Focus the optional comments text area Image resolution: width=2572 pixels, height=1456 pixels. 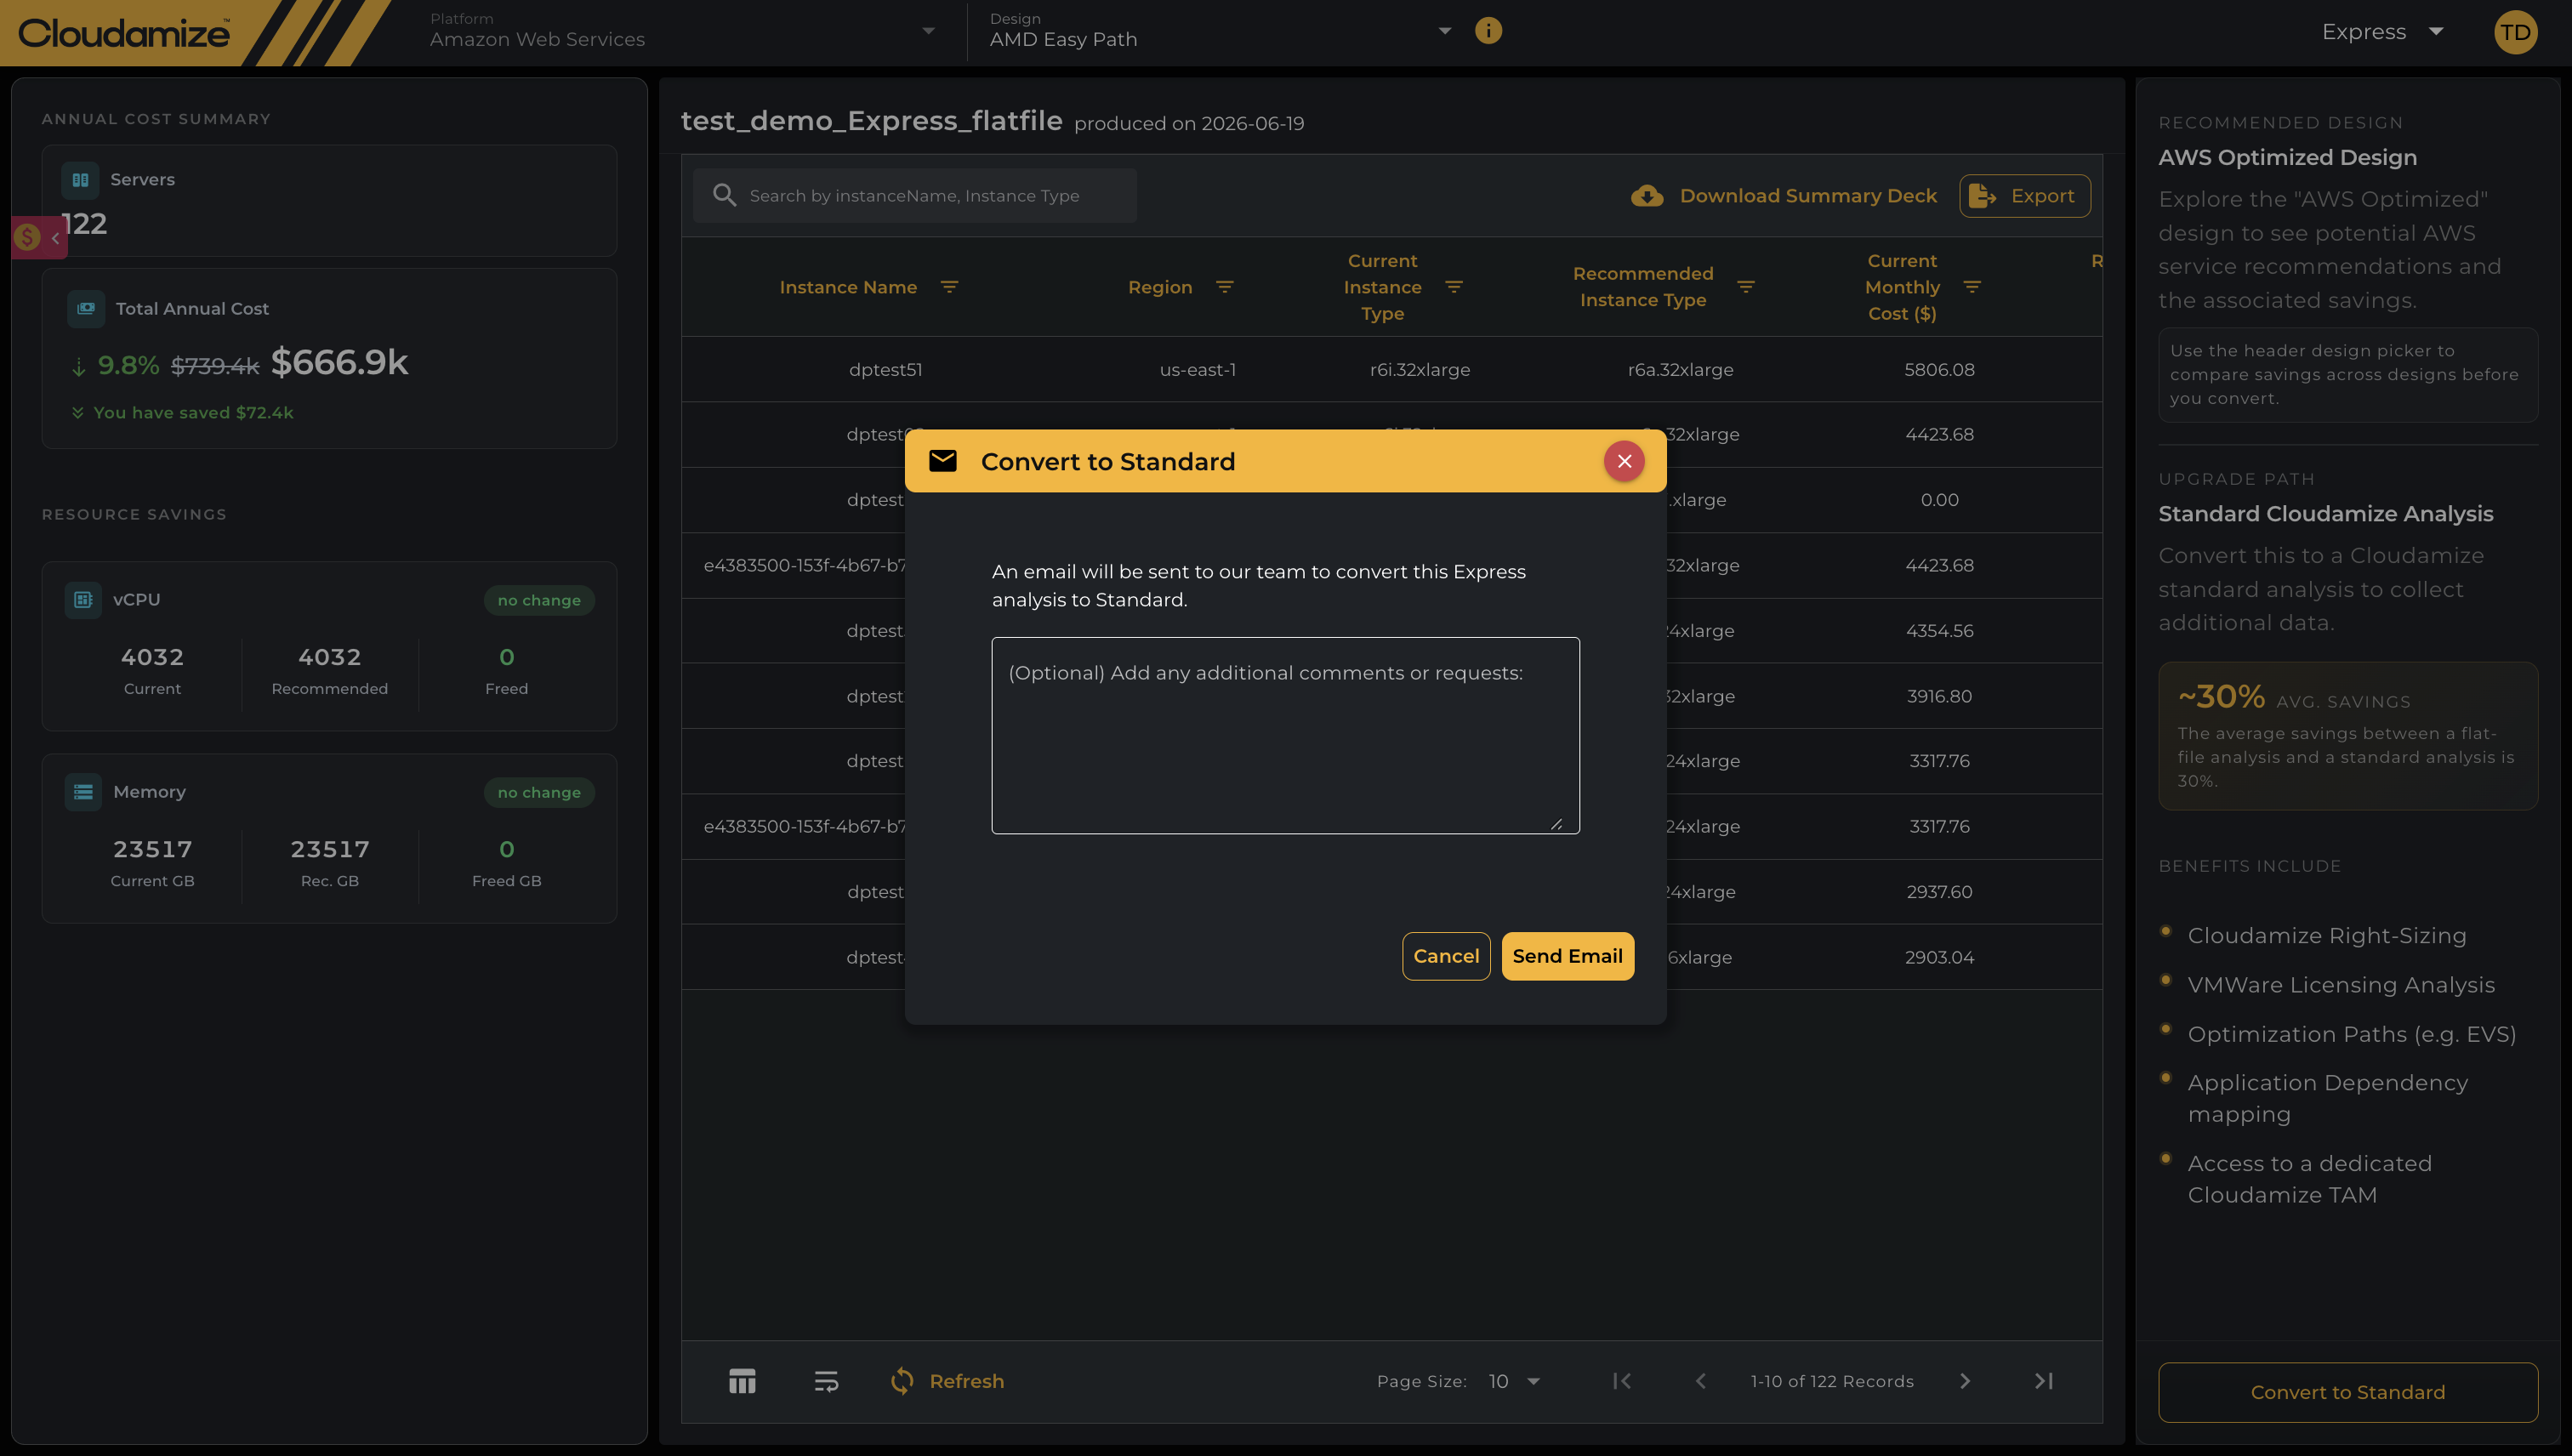click(1285, 735)
